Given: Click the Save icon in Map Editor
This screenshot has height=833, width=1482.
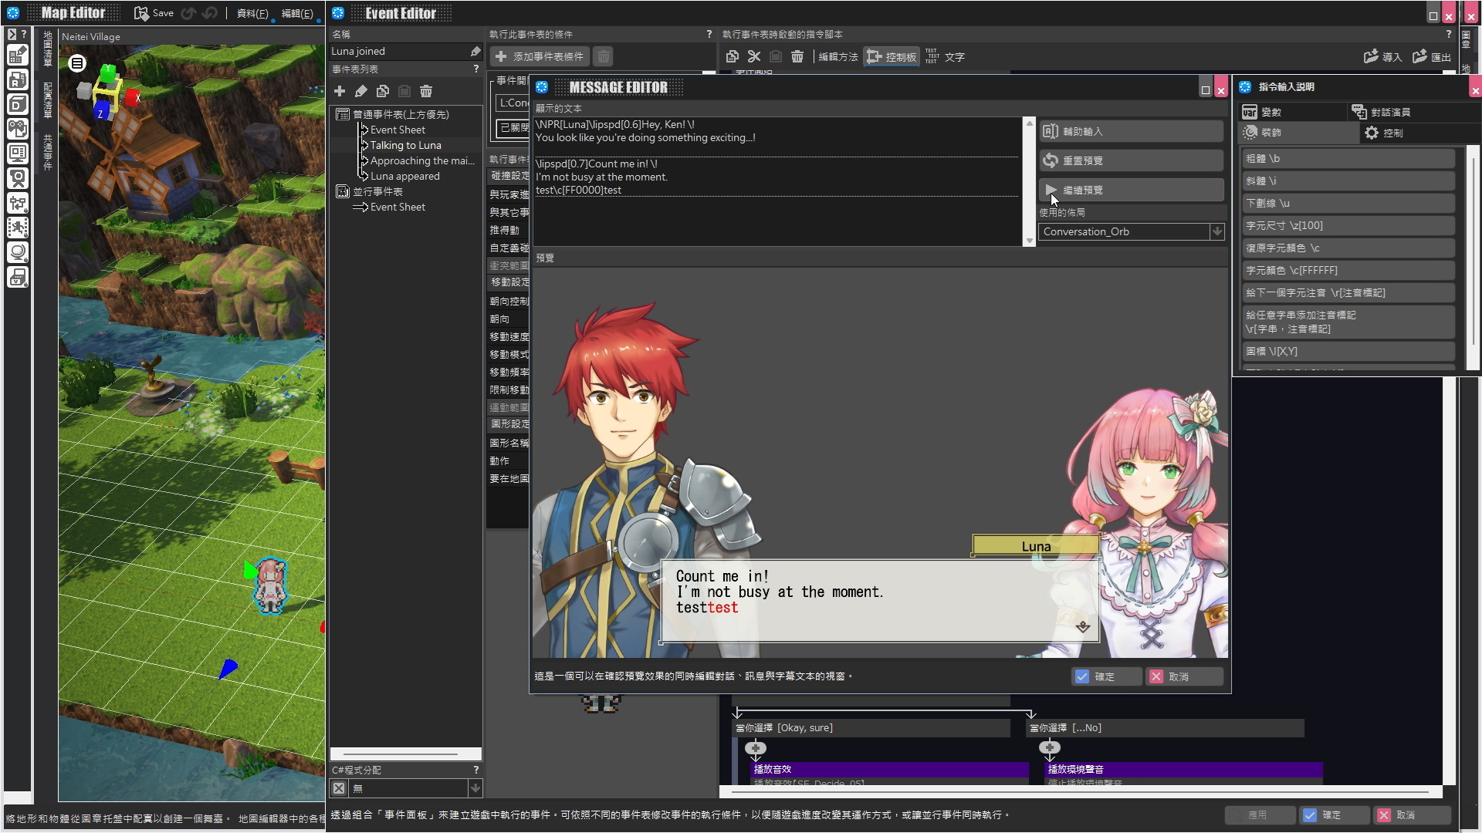Looking at the screenshot, I should click(x=142, y=13).
